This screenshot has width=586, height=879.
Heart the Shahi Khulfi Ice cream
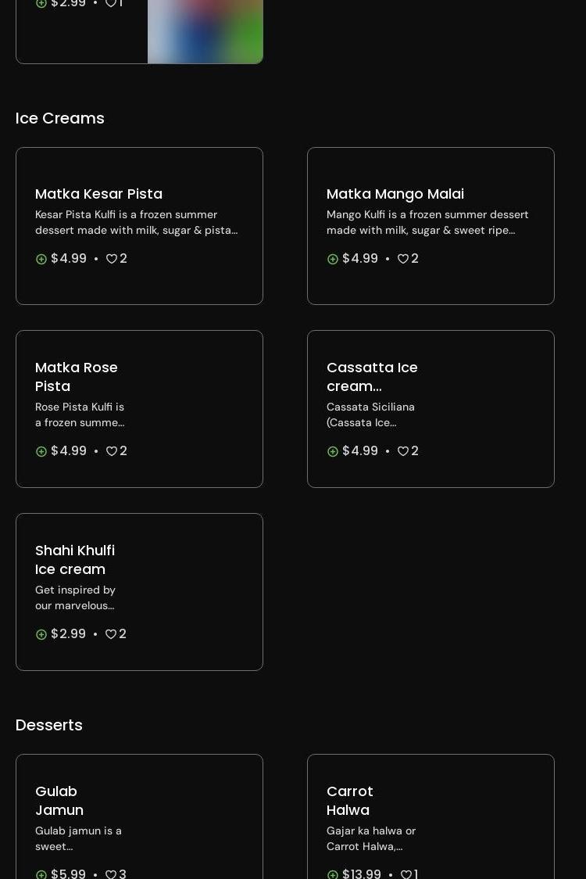tap(111, 634)
